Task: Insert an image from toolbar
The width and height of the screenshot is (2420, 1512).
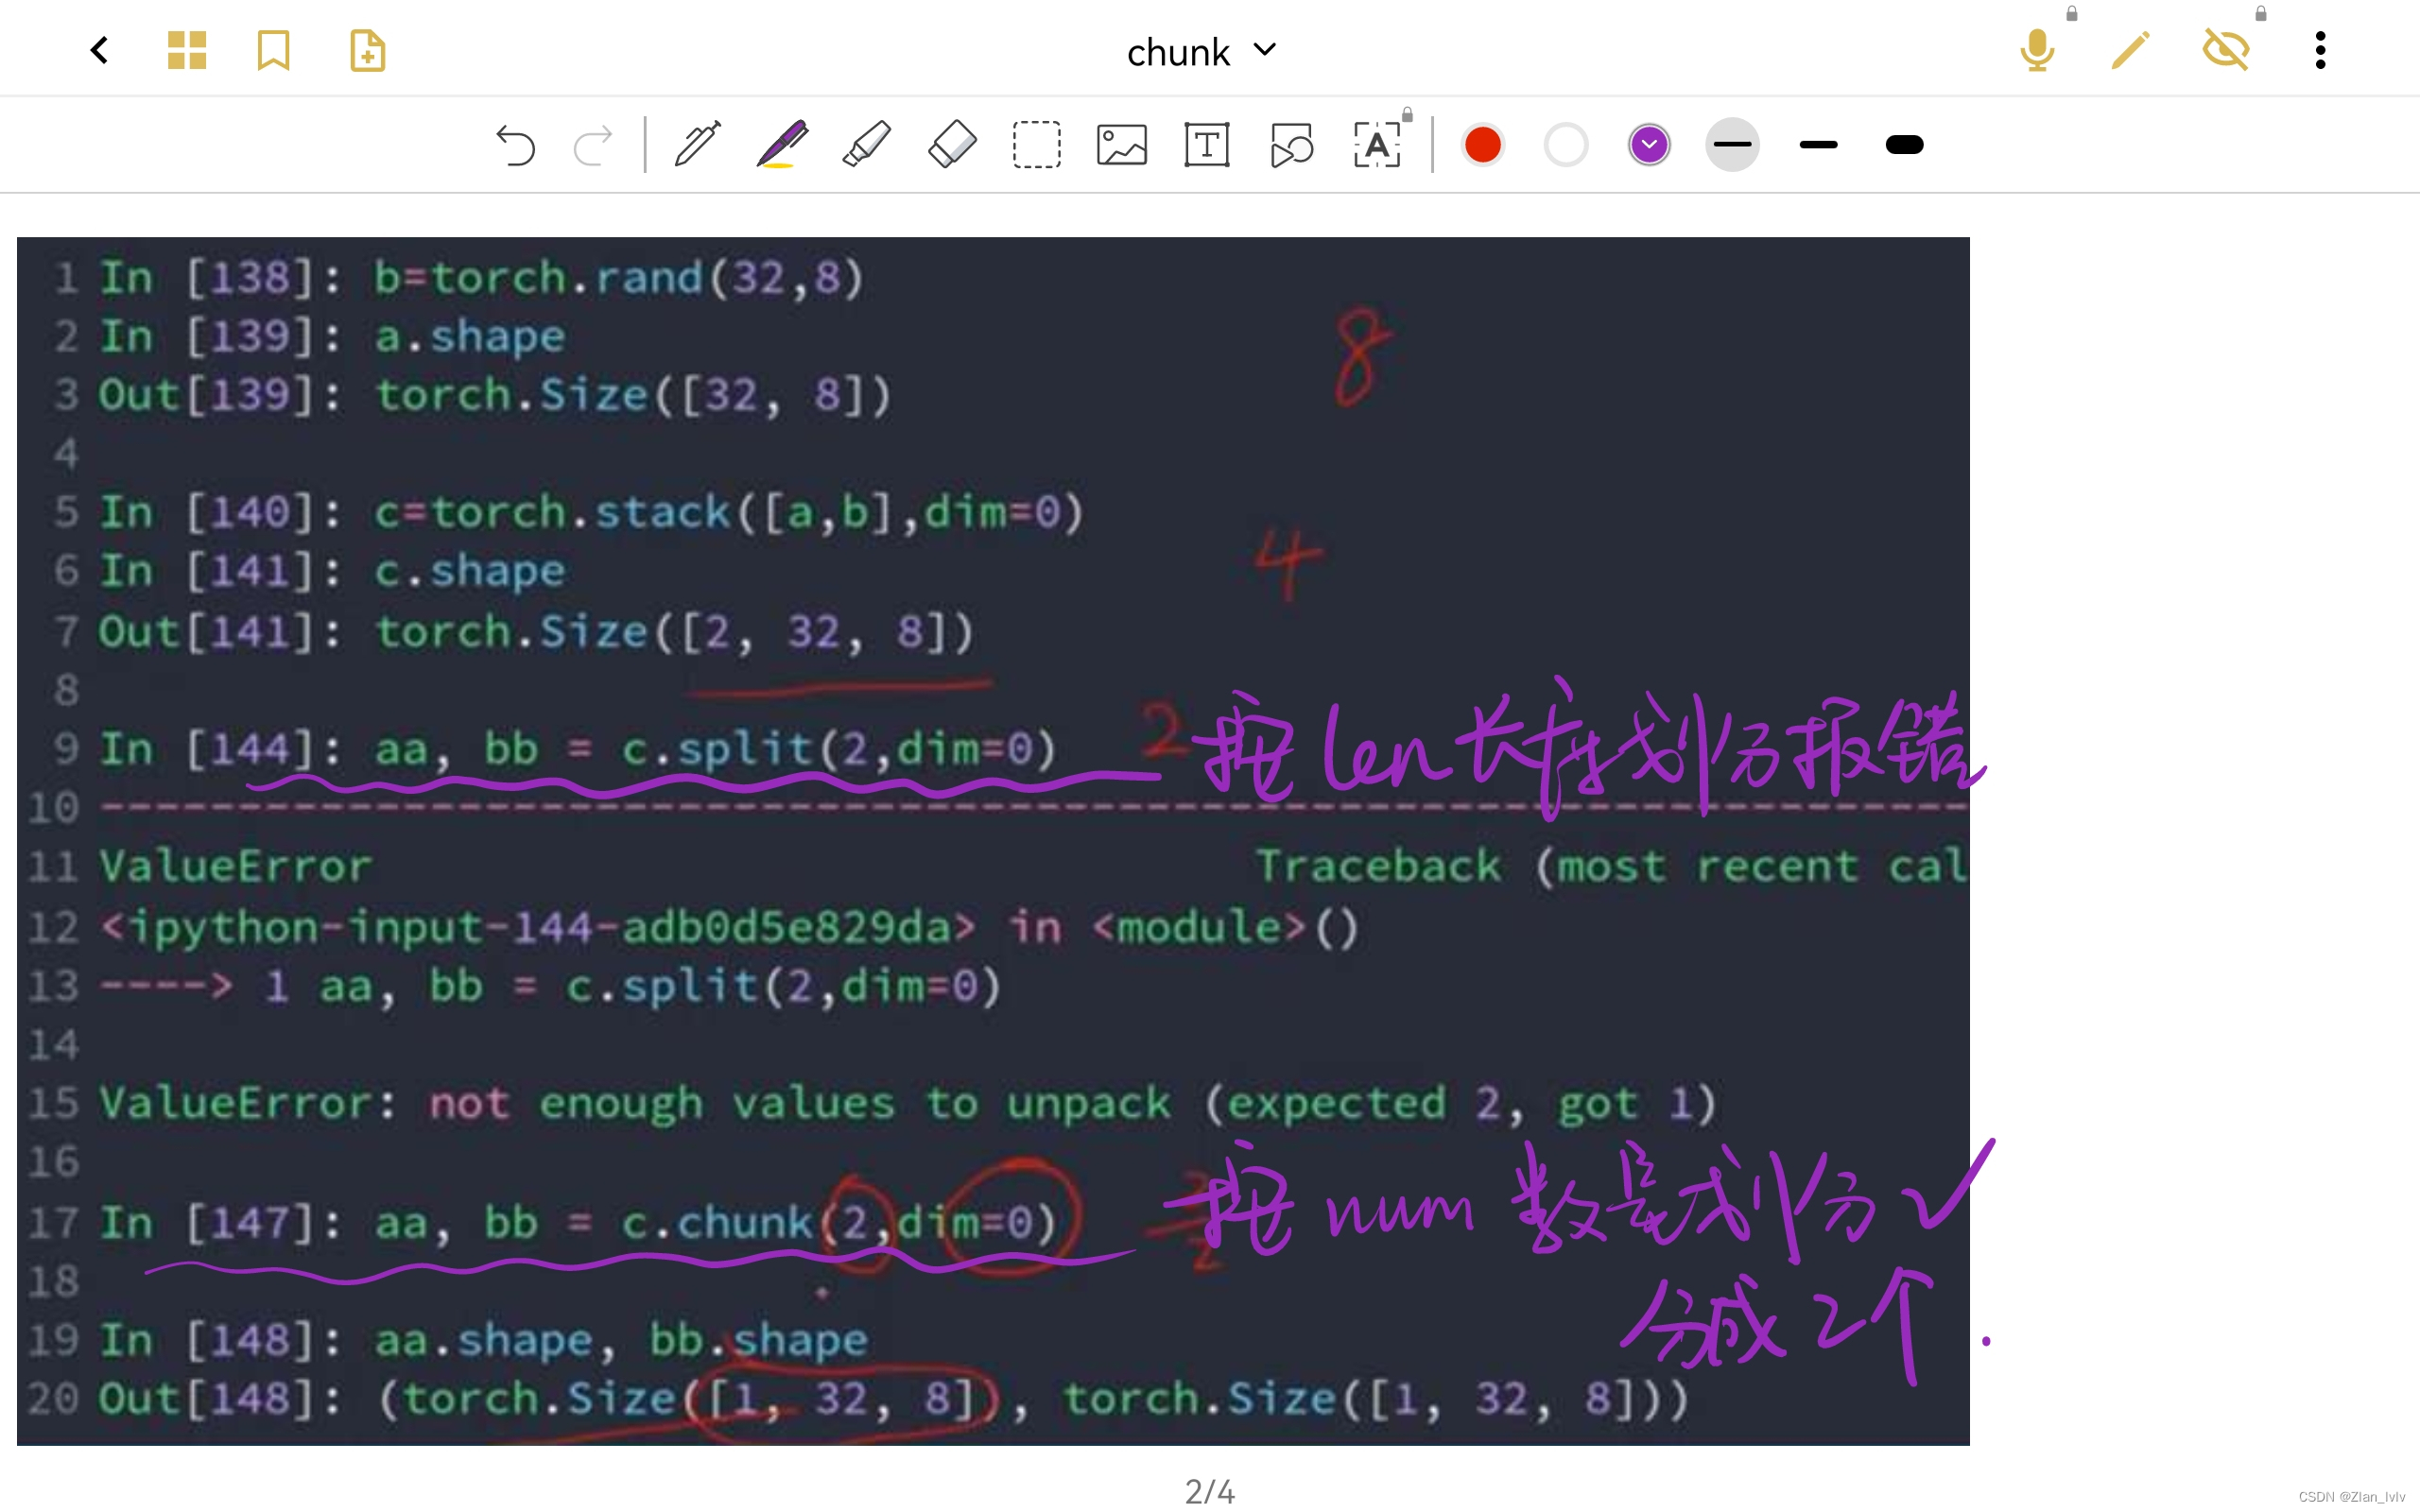Action: [1121, 145]
